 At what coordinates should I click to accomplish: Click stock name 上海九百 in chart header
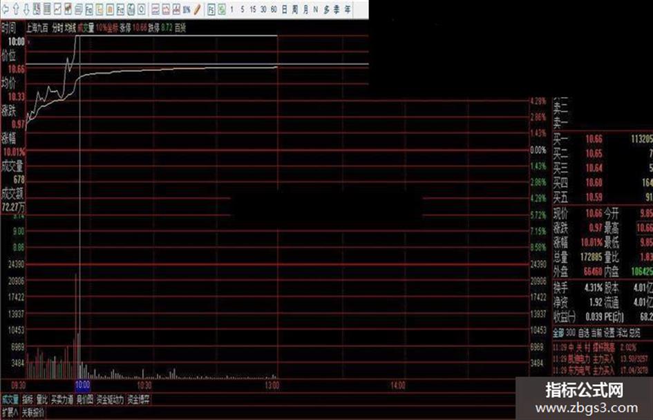pos(37,28)
